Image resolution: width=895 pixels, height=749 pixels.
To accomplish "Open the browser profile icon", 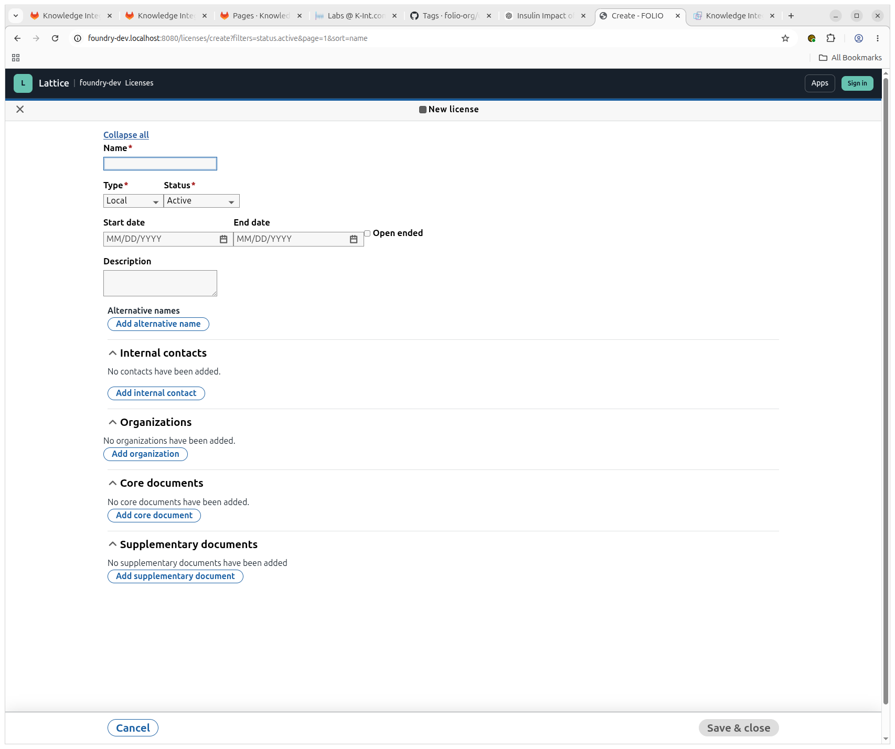I will coord(859,38).
